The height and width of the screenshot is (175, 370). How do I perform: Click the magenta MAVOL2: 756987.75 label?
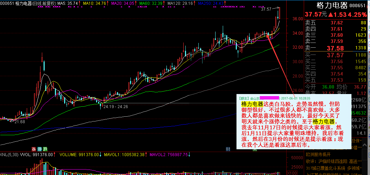(169, 155)
